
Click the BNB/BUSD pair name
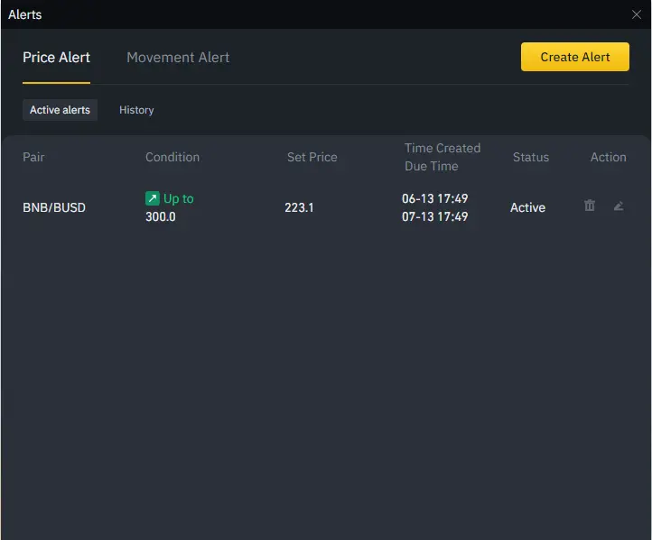point(54,207)
